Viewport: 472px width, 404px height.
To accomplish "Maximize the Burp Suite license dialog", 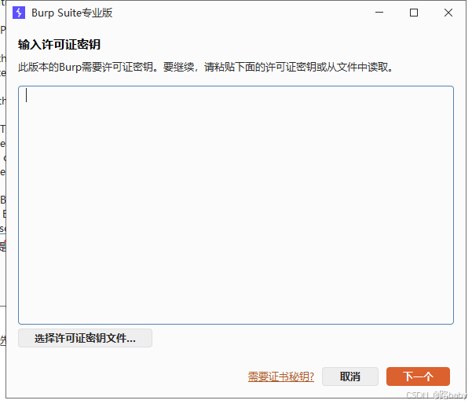I will (414, 13).
